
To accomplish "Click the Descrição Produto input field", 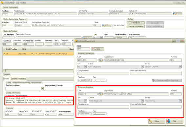I will coord(49,38).
